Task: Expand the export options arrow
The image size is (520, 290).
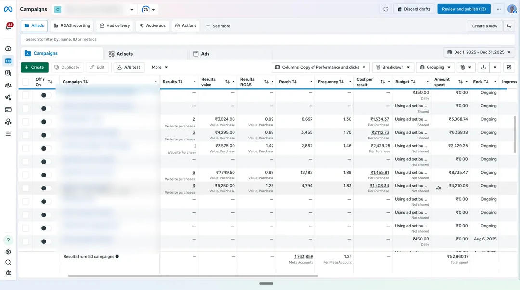Action: click(495, 67)
